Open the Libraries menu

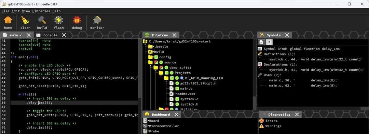tap(41, 11)
